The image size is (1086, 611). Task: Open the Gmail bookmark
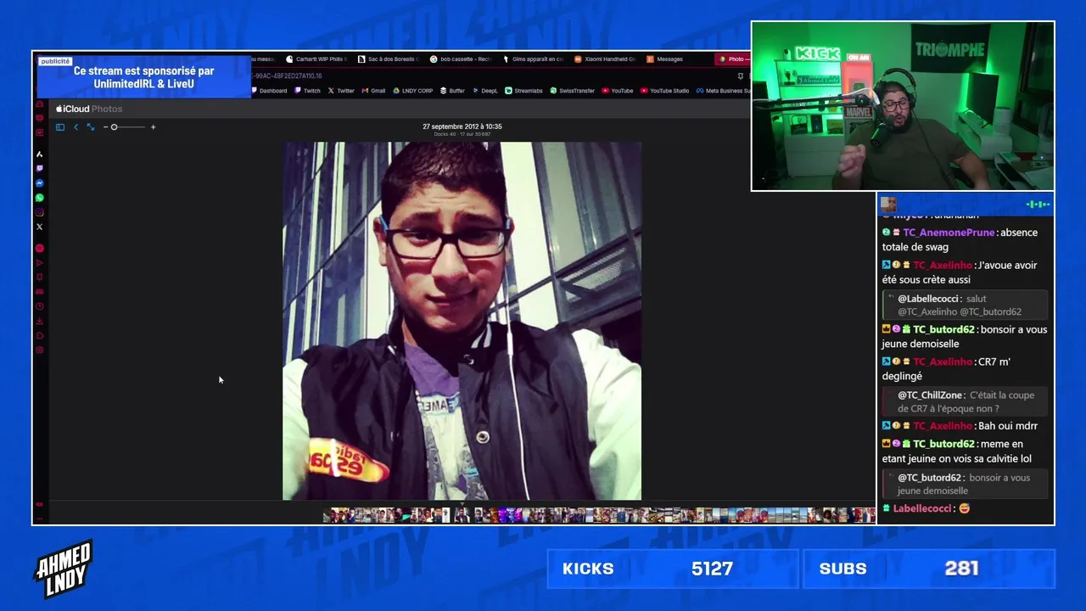coord(373,91)
